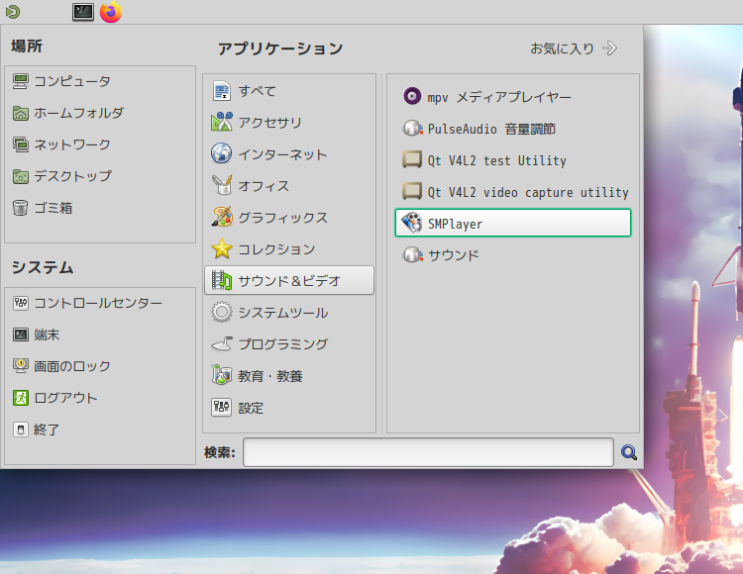
Task: Launch Qt V4L2 video capture utility
Action: click(513, 192)
